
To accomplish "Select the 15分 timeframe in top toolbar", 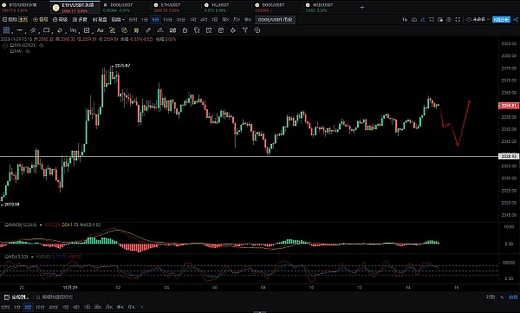I will coord(167,20).
